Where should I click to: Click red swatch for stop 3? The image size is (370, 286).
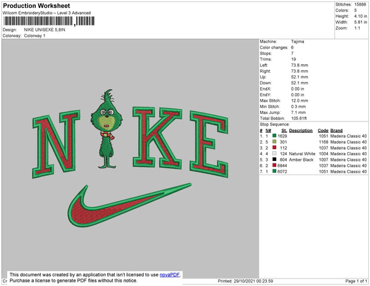pos(274,147)
